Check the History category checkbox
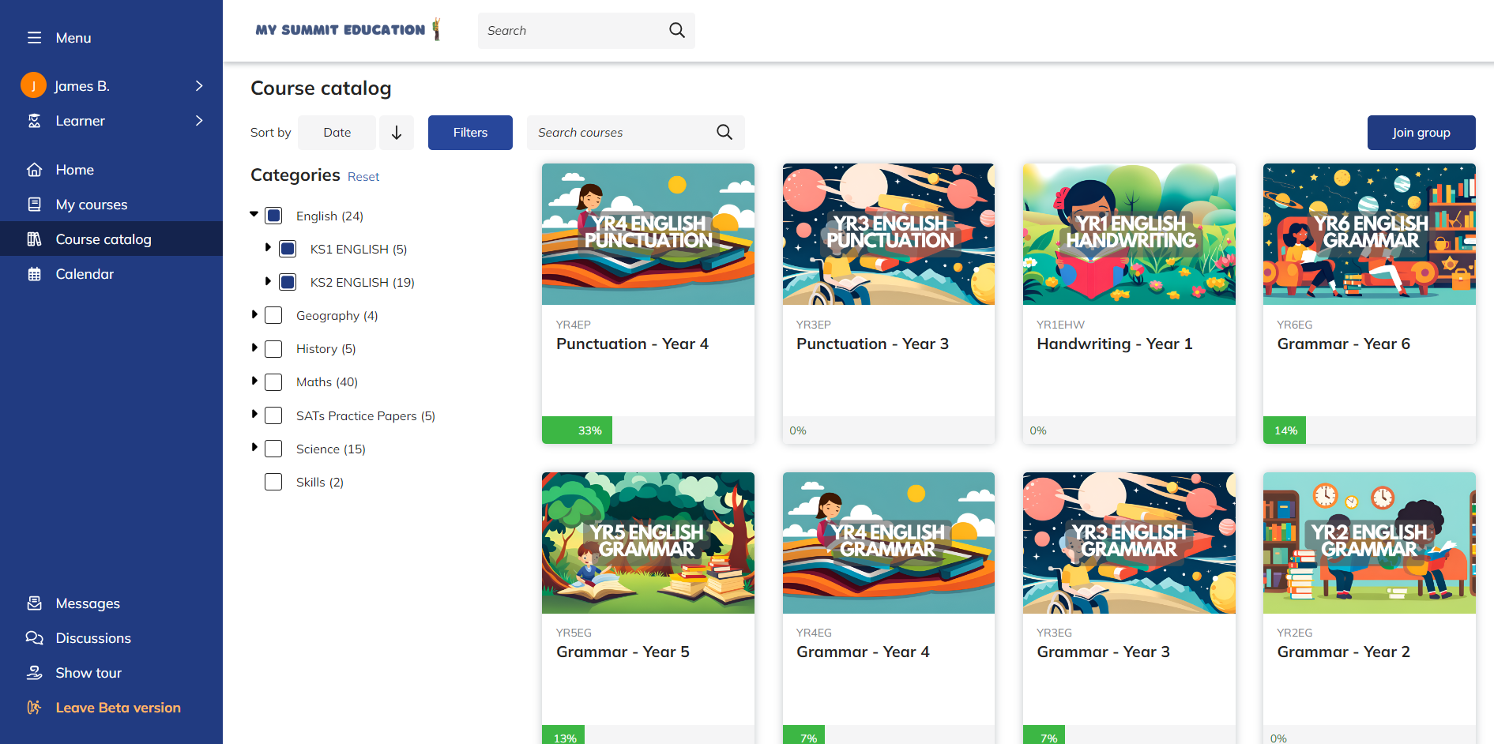The height and width of the screenshot is (744, 1494). pos(273,348)
